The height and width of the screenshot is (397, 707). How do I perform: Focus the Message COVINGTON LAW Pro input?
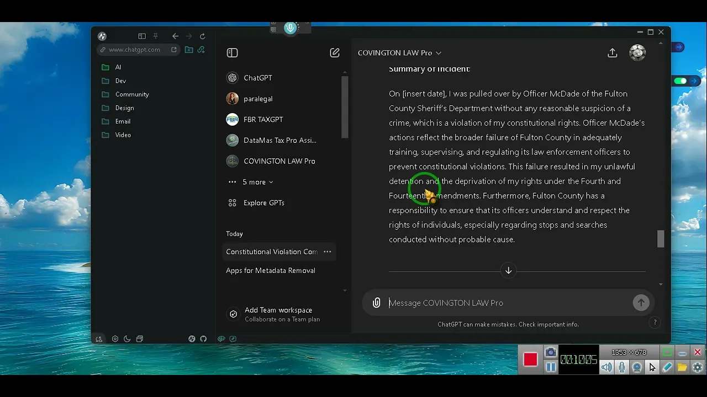click(x=508, y=303)
